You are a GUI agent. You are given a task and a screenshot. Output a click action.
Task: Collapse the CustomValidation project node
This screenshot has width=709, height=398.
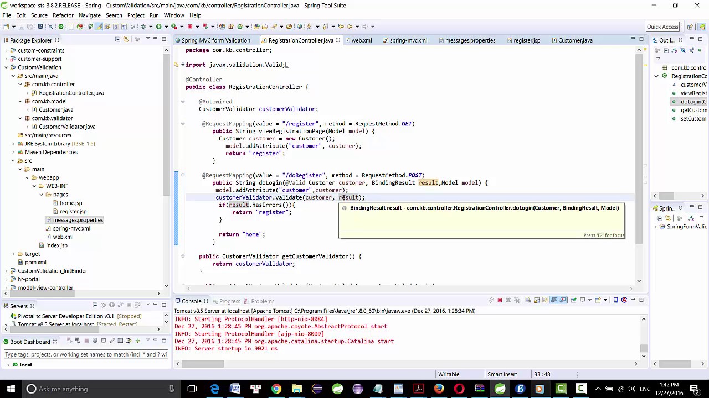(6, 67)
